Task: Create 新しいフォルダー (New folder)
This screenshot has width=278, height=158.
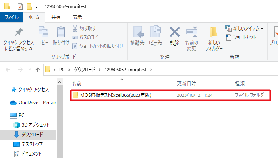Action: [x=214, y=39]
